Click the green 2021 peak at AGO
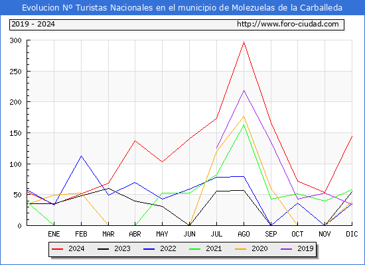Viewport: 365px width, 265px height. pyautogui.click(x=244, y=125)
